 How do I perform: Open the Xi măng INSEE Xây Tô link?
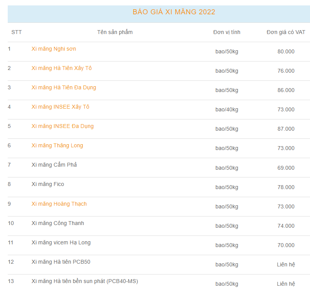[60, 107]
